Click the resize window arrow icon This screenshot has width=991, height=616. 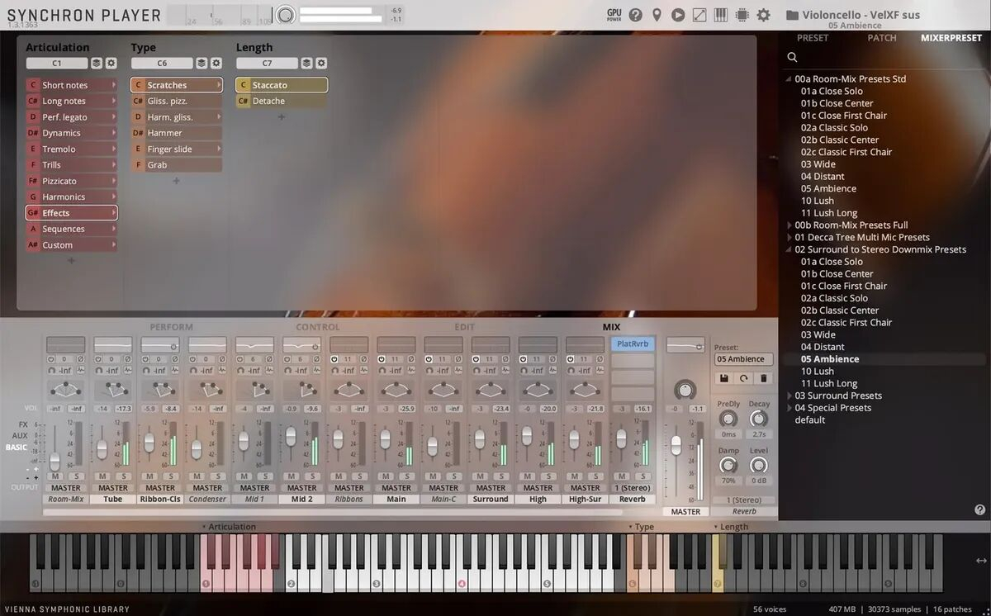click(x=699, y=15)
